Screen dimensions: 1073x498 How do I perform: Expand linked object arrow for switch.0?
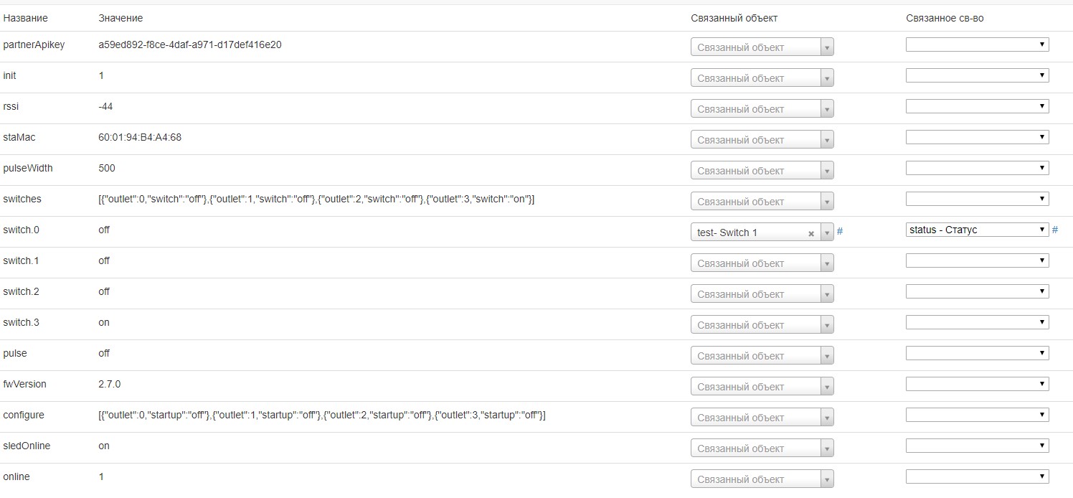(x=827, y=232)
